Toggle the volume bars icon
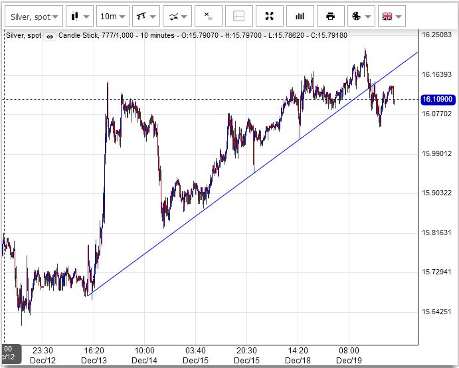 (300, 16)
